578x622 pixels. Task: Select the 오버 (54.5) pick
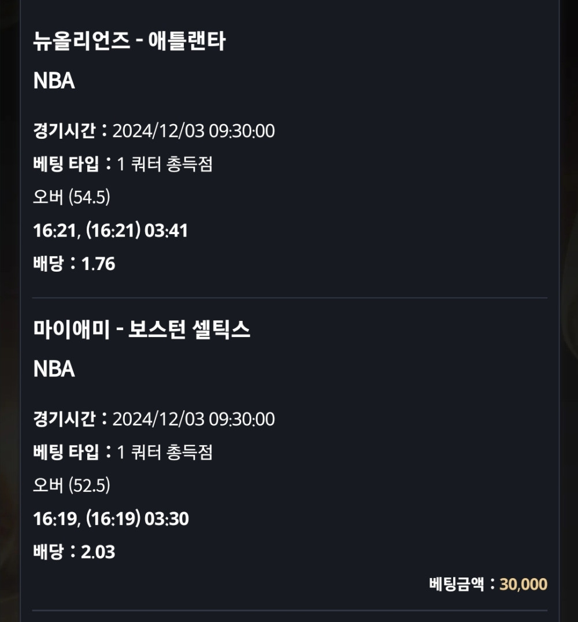pos(72,198)
